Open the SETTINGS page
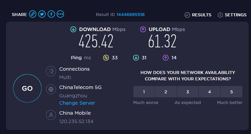 (x=232, y=15)
